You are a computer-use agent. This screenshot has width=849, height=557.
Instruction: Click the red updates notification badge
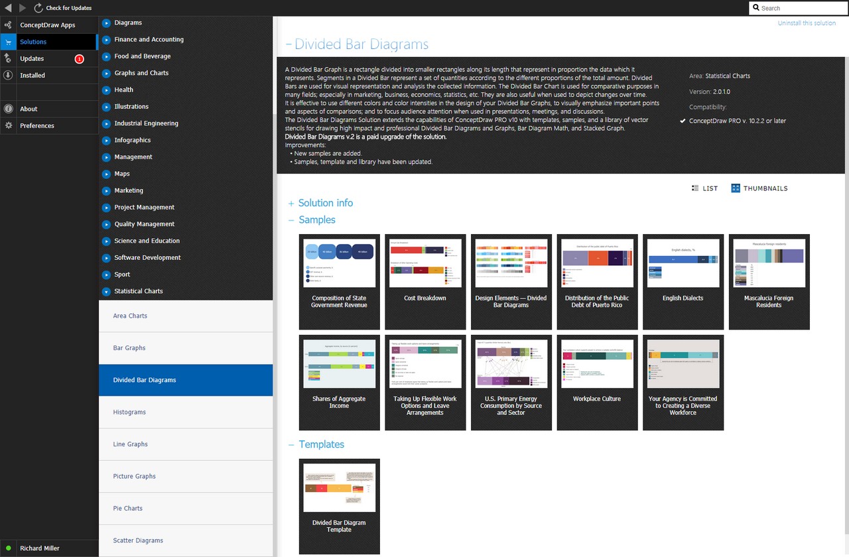tap(79, 59)
